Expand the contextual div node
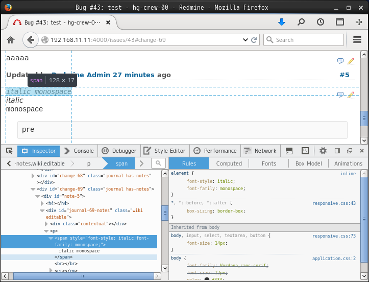The width and height of the screenshot is (369, 282). 46,224
